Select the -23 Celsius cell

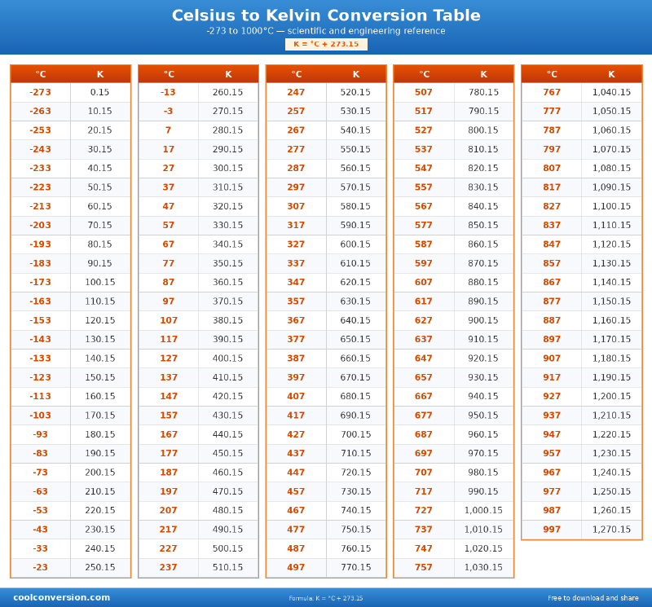(x=40, y=568)
